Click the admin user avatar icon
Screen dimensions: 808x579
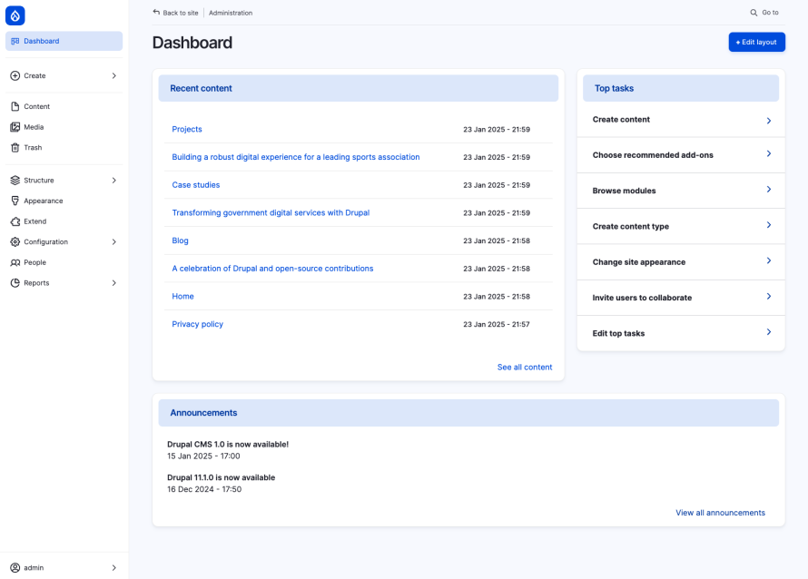(15, 568)
